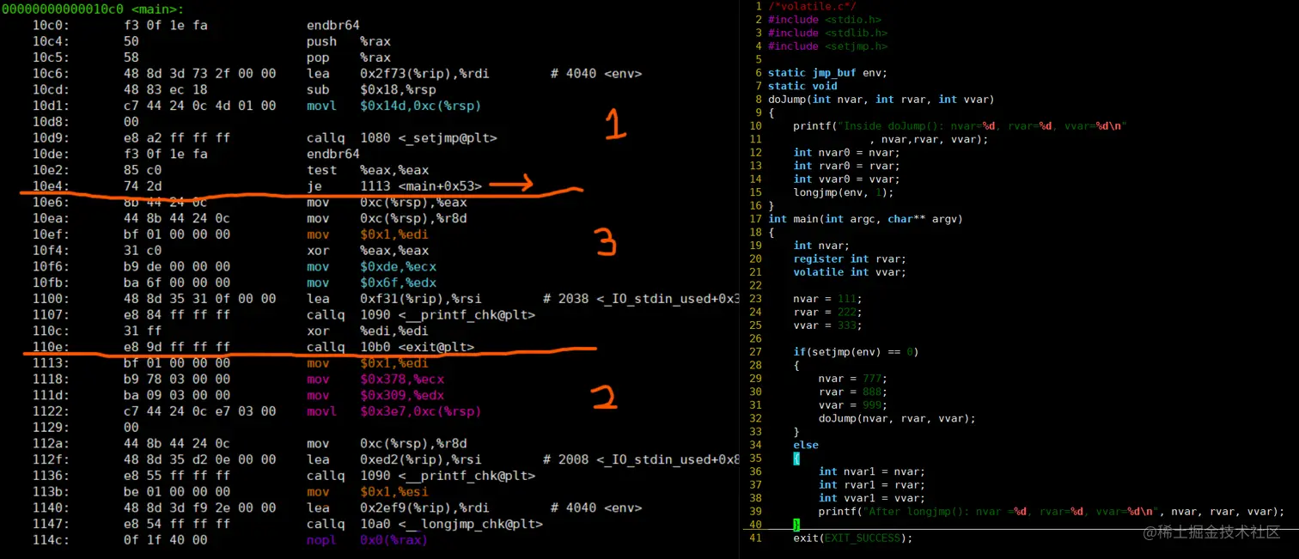Image resolution: width=1299 pixels, height=559 pixels.
Task: Click callq 1080 <_setjmp@plt>
Action: (402, 137)
